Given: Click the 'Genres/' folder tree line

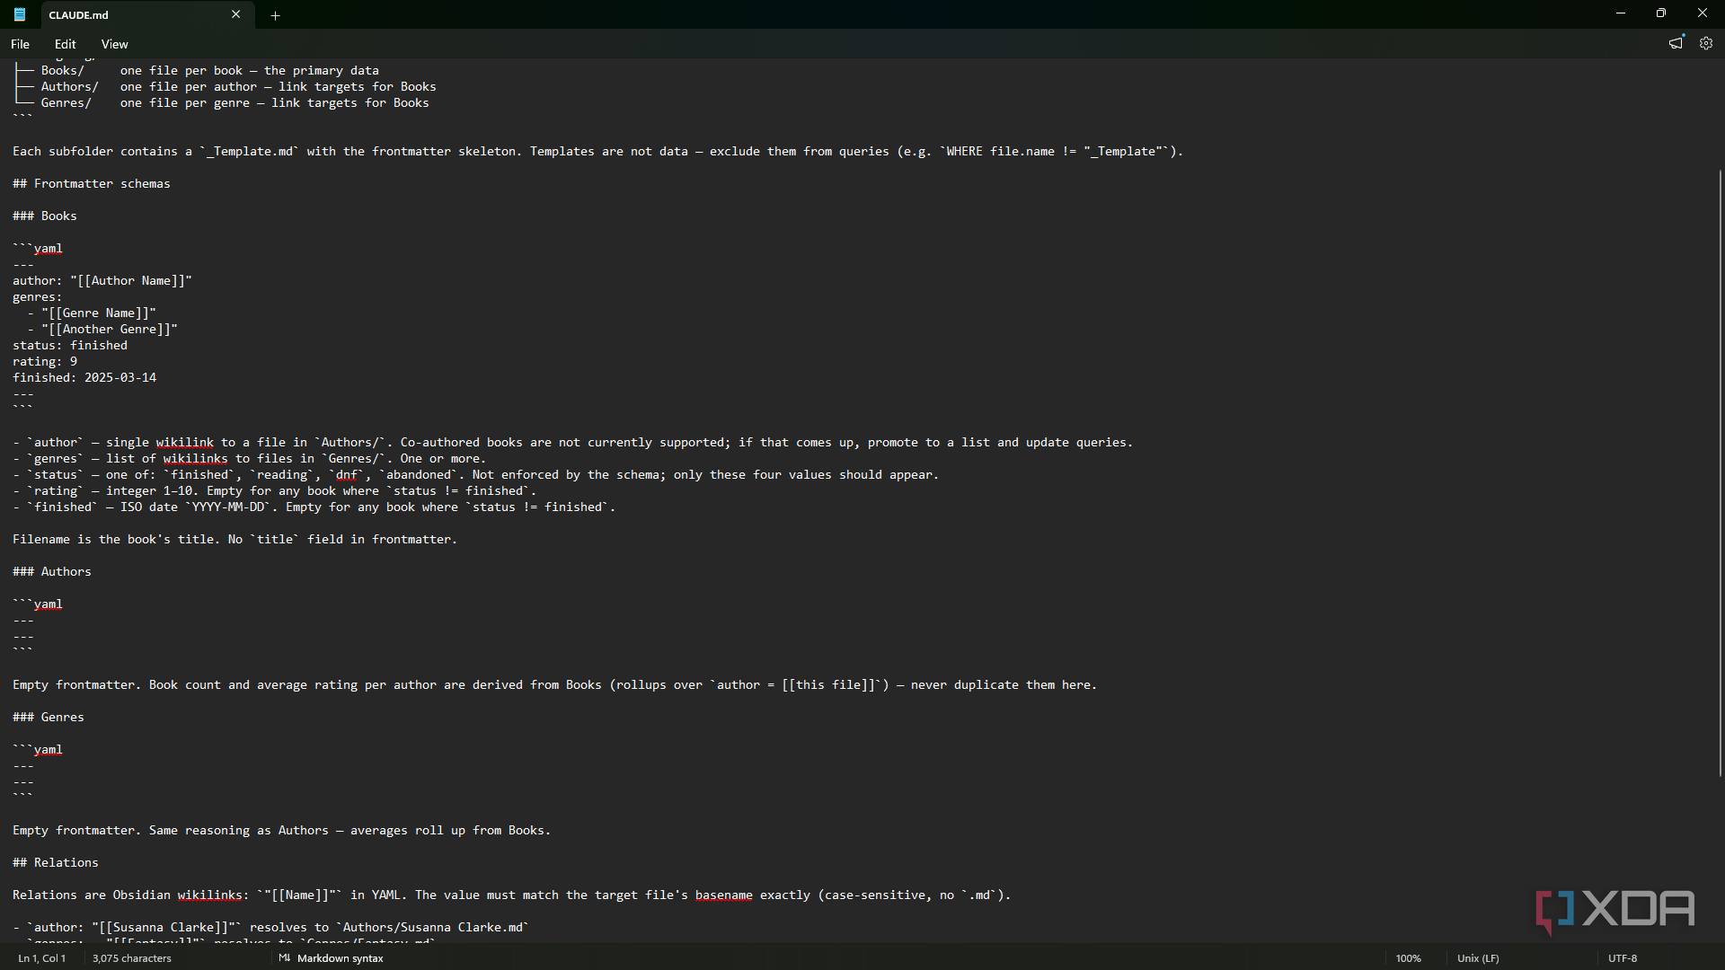Looking at the screenshot, I should [221, 102].
